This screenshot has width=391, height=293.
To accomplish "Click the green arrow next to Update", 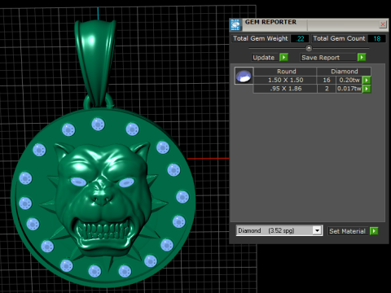I will pyautogui.click(x=283, y=57).
